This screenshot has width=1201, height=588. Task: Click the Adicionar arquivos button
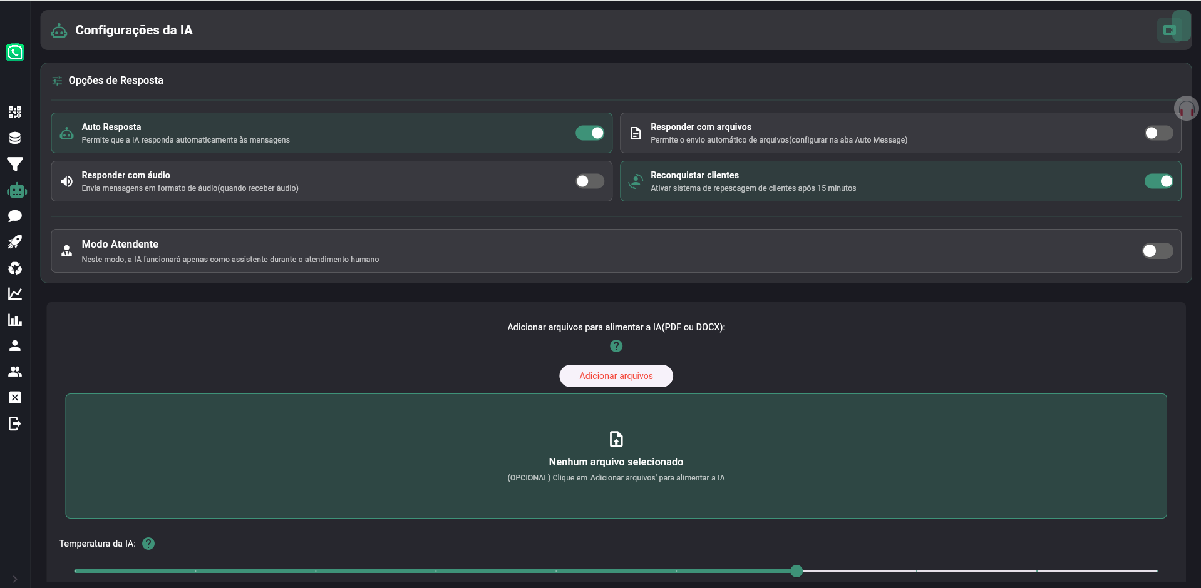point(616,376)
